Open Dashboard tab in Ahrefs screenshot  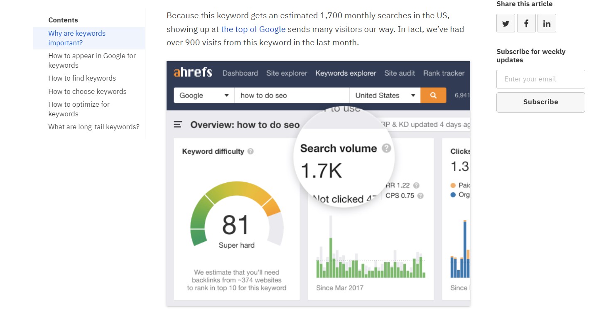[x=240, y=73]
